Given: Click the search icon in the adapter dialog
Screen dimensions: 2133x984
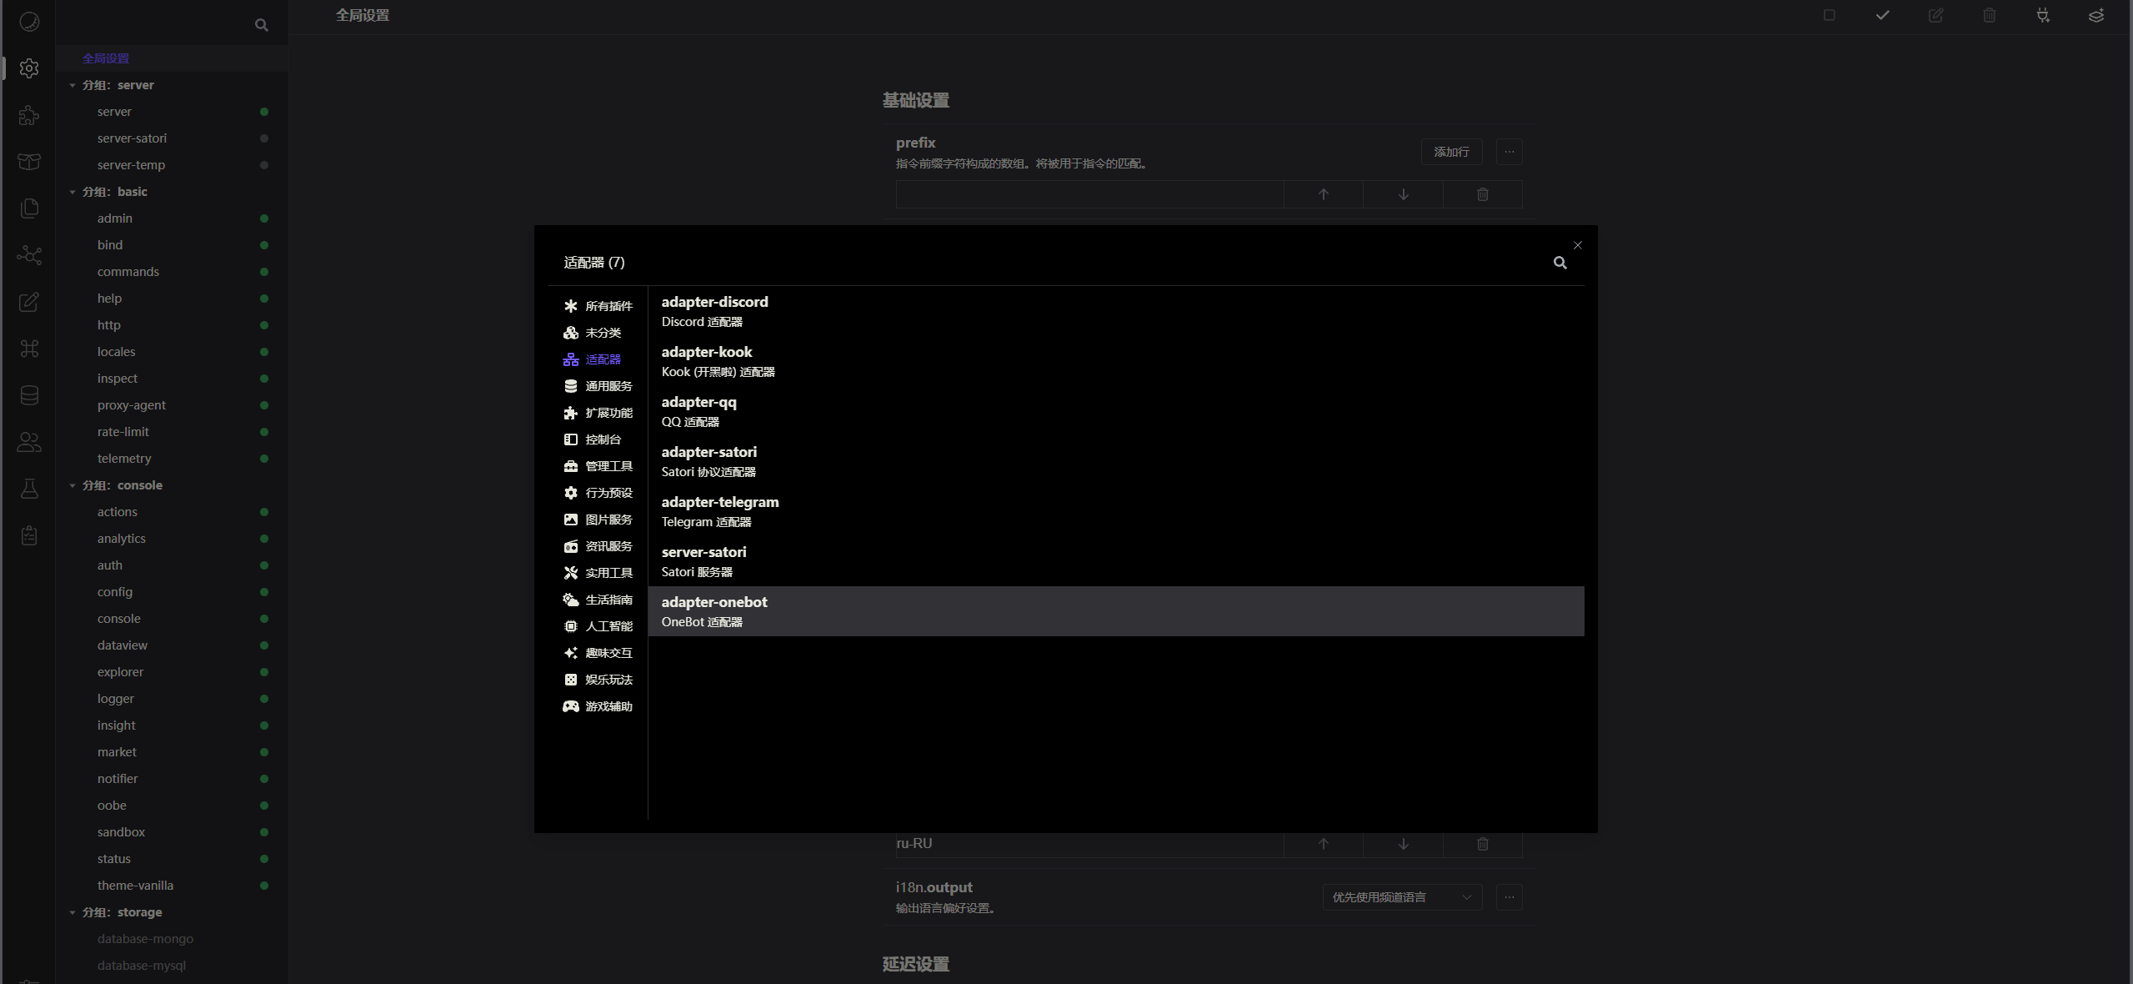Looking at the screenshot, I should pos(1560,264).
